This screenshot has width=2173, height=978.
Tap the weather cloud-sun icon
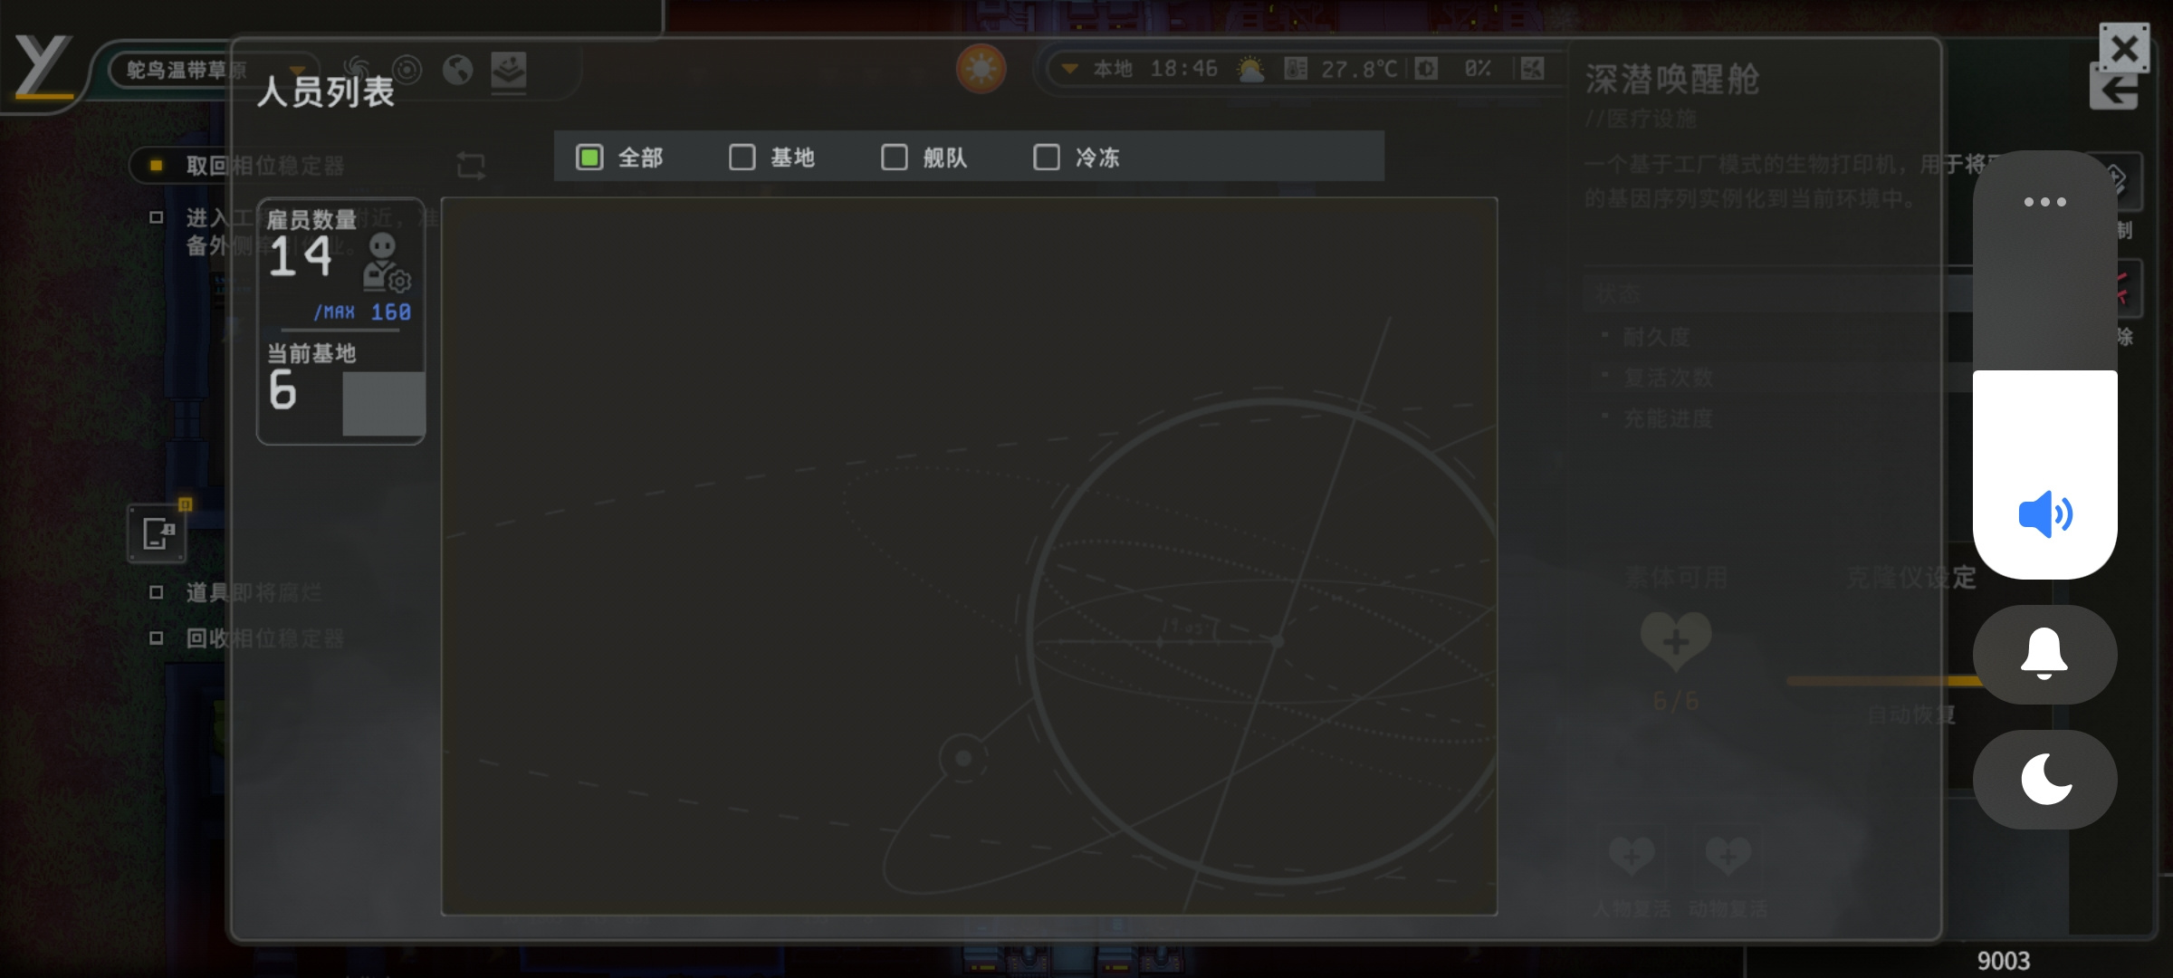coord(1250,69)
